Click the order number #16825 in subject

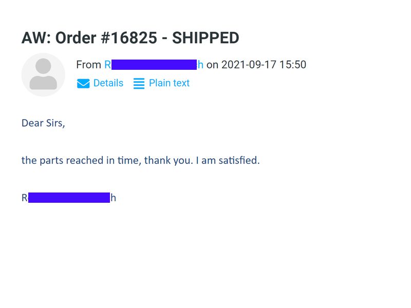(x=129, y=37)
